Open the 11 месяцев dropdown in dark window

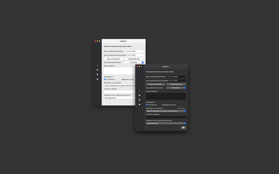click(x=176, y=88)
